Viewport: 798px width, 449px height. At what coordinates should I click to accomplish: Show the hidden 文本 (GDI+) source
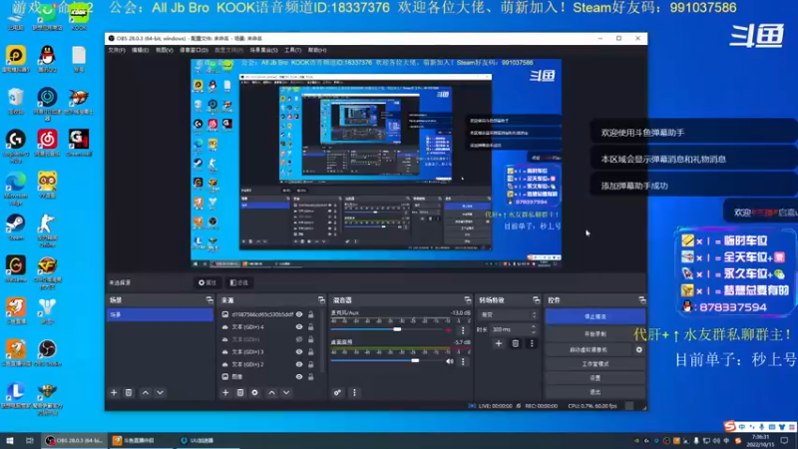click(x=299, y=339)
